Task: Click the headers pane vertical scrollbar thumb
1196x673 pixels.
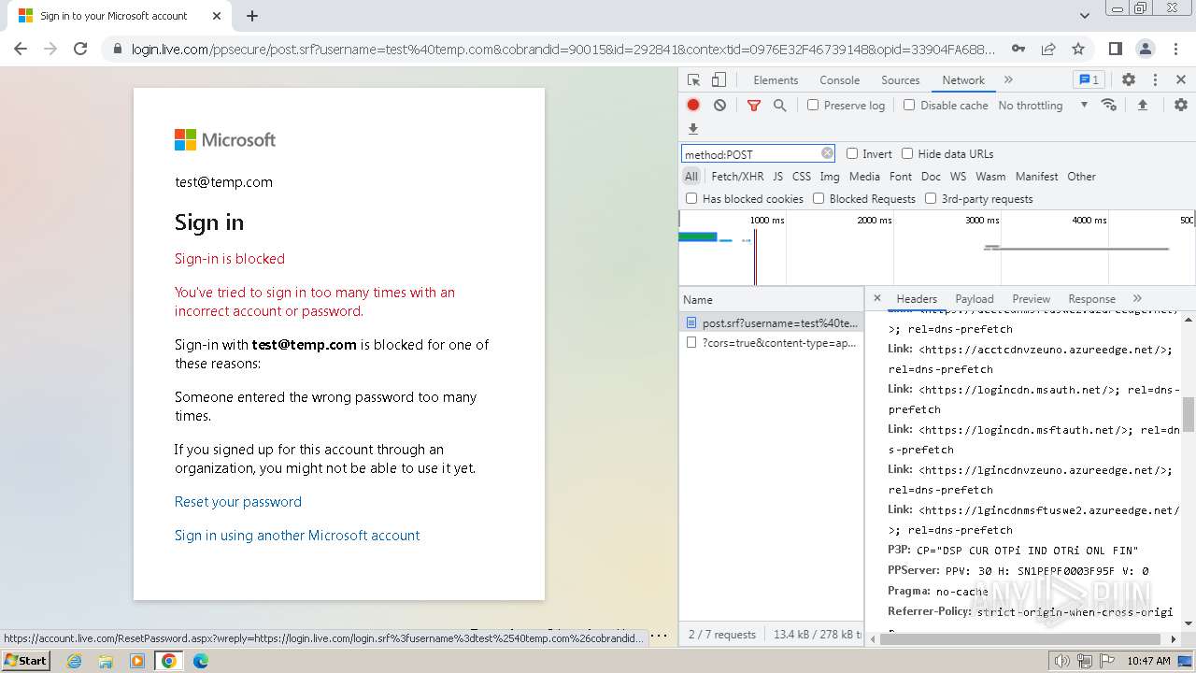Action: tap(1189, 414)
